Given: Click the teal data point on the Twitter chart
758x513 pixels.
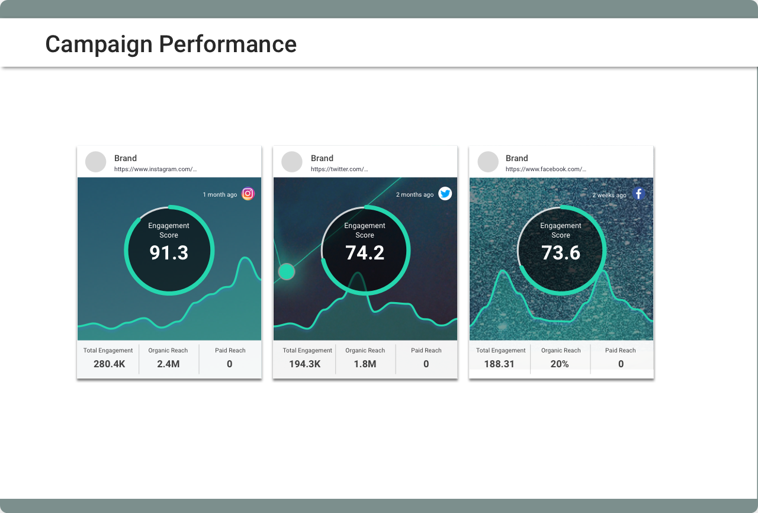Looking at the screenshot, I should 287,272.
